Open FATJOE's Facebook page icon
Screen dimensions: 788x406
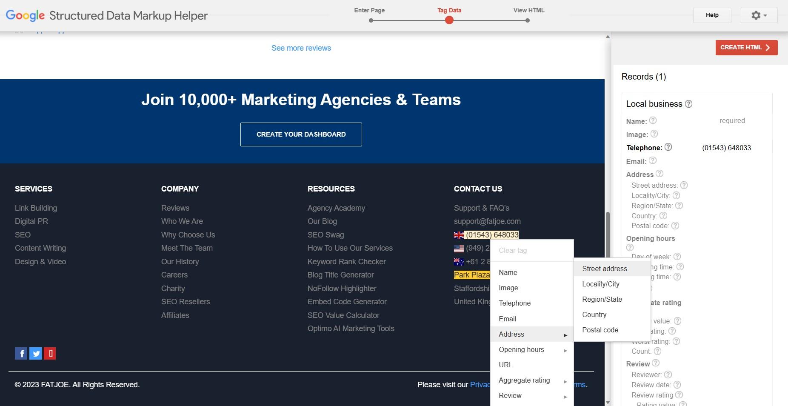coord(21,353)
